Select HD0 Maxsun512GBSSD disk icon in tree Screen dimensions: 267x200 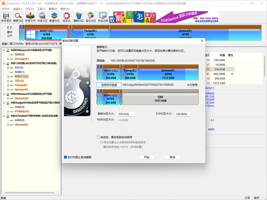click(x=8, y=50)
